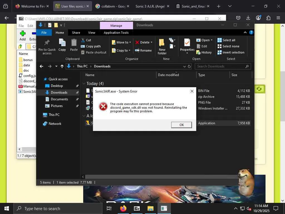Viewport: 285px width, 214px height.
Task: Click the Manage contextual tab
Action: click(116, 26)
